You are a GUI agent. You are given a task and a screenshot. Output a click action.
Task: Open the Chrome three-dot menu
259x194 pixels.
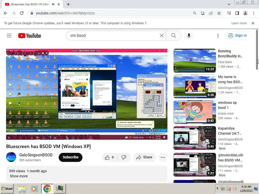253,13
